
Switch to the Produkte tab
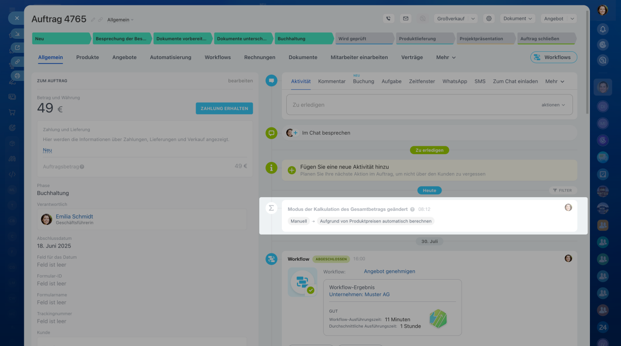87,57
